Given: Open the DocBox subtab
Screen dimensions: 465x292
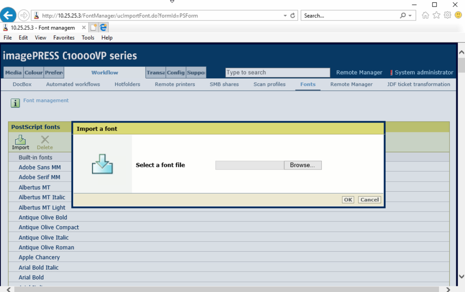Looking at the screenshot, I should (x=22, y=84).
